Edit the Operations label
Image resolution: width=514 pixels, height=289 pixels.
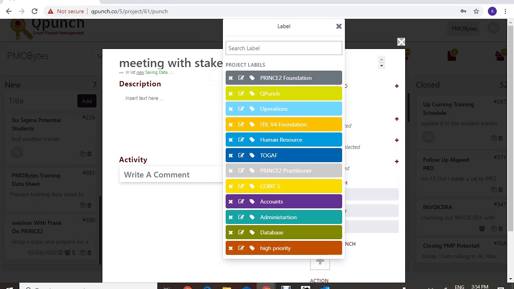pyautogui.click(x=241, y=109)
